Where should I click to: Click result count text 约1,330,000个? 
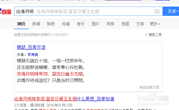point(58,35)
